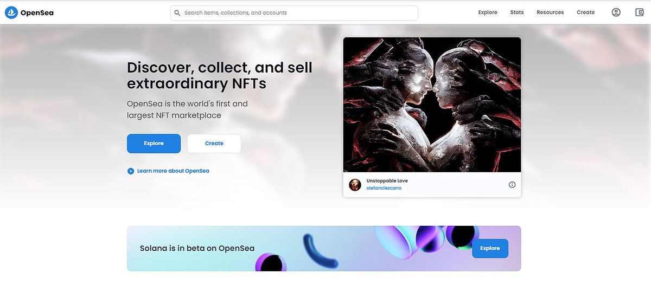This screenshot has width=651, height=293.
Task: Click the info icon on Unstoppable Love card
Action: click(x=512, y=185)
